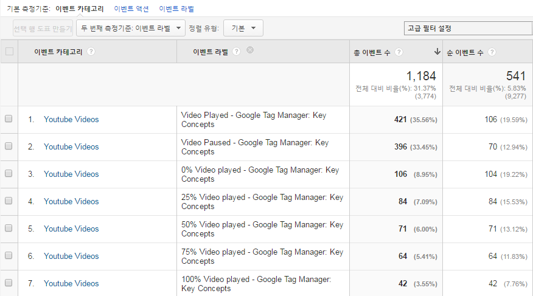Open the 두 번째 측정기준 dropdown
The height and width of the screenshot is (296, 533).
[131, 28]
